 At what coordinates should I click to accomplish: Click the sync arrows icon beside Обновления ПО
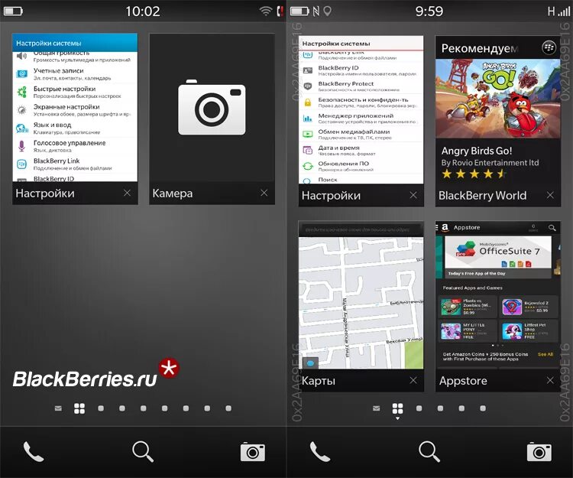(x=308, y=167)
